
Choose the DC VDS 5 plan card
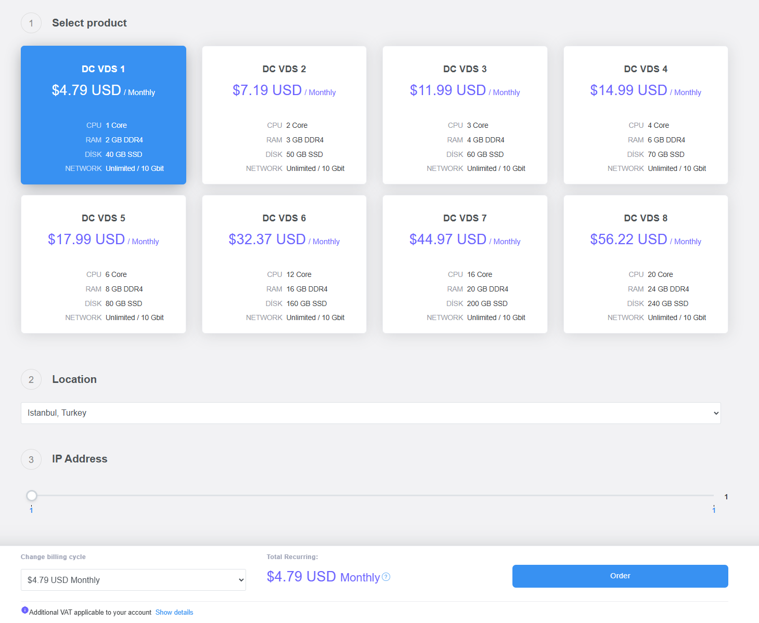tap(104, 264)
